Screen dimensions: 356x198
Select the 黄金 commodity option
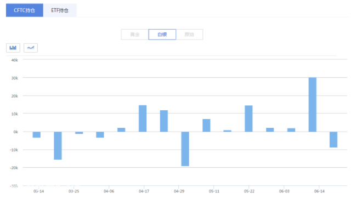[x=135, y=35]
